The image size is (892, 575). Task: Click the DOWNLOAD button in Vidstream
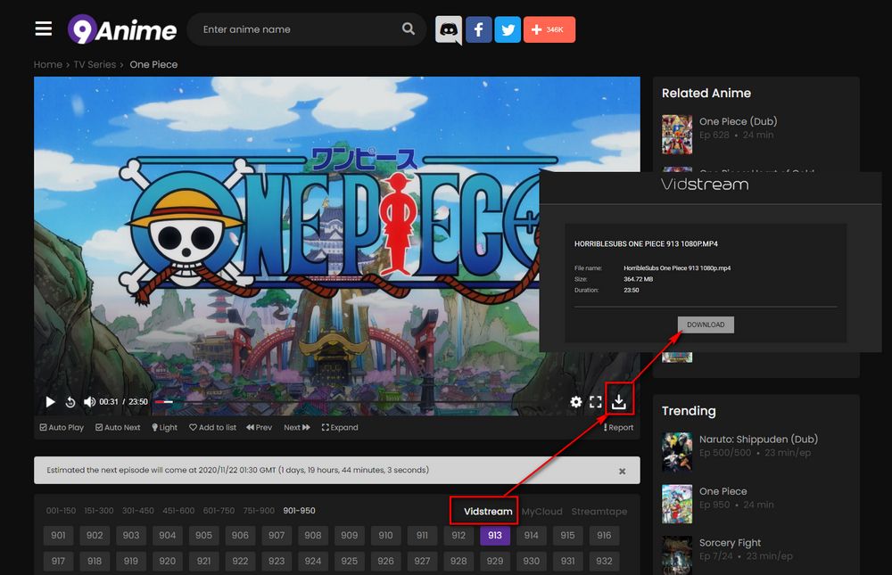[x=706, y=324]
